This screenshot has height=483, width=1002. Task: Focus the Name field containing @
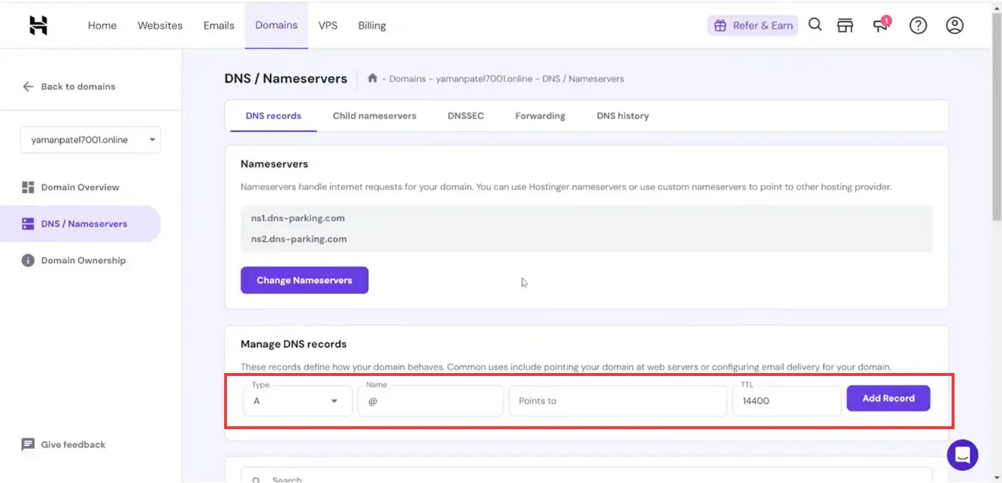430,401
